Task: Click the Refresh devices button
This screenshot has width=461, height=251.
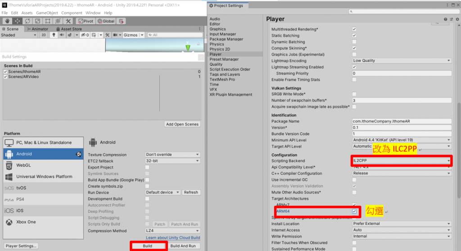Action: click(x=191, y=192)
